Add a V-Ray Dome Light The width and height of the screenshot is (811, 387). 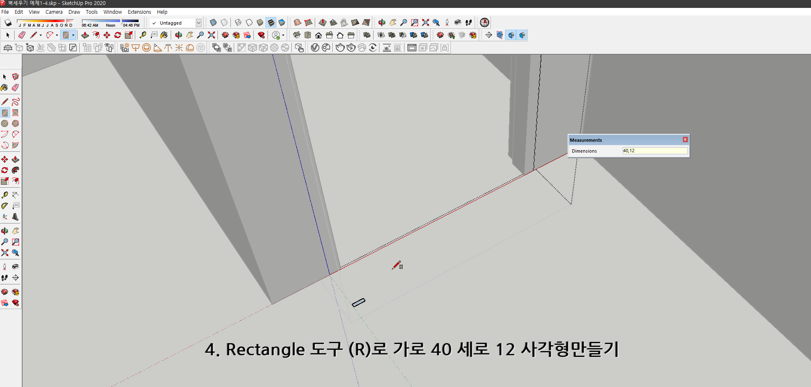[x=190, y=48]
